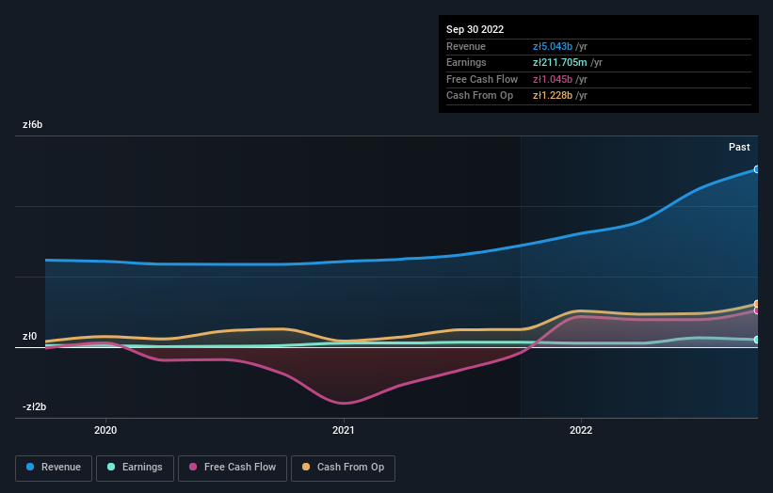Click the zł211.705m earnings value

pos(560,62)
